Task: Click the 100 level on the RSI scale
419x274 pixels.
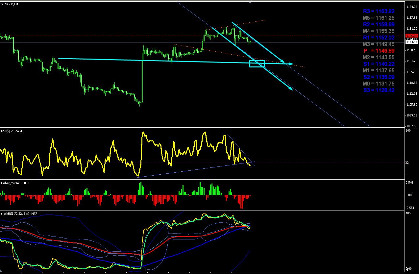Action: [409, 131]
